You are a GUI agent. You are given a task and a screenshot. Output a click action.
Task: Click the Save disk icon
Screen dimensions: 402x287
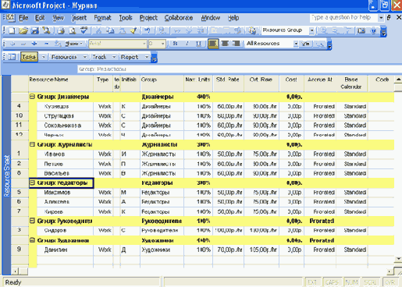click(34, 30)
